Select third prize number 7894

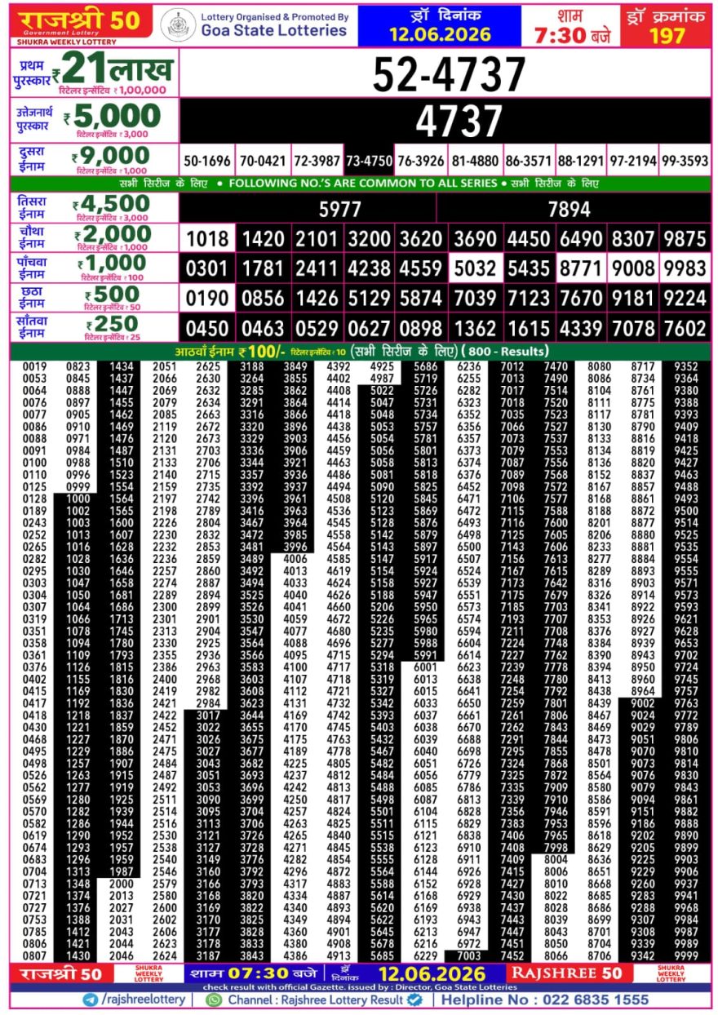[569, 210]
